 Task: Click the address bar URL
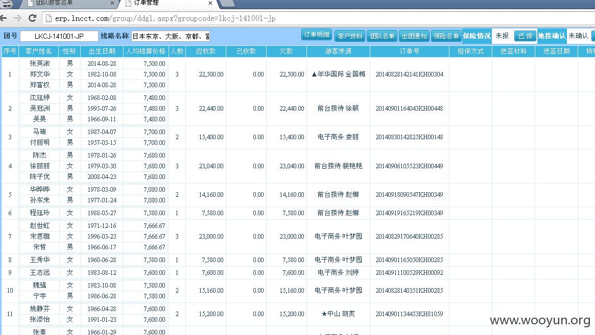pos(165,18)
